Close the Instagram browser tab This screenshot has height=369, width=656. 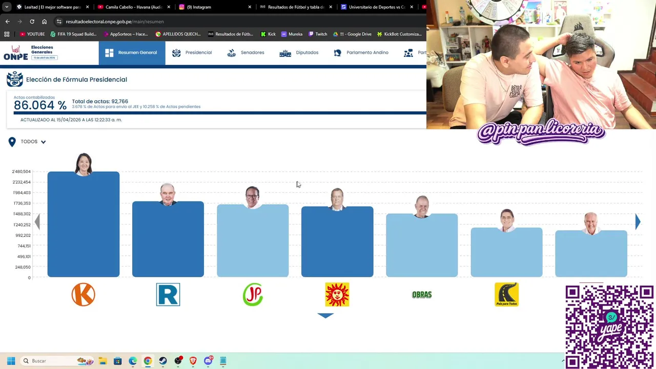[x=250, y=7]
